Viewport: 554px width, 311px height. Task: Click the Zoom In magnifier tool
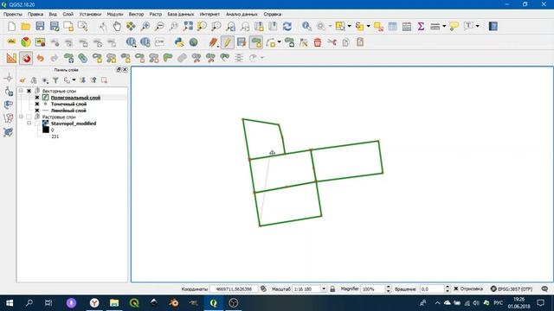click(x=145, y=26)
